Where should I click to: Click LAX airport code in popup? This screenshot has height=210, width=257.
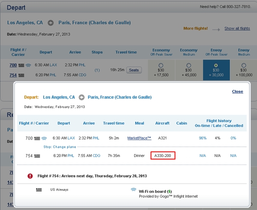pyautogui.click(x=71, y=138)
